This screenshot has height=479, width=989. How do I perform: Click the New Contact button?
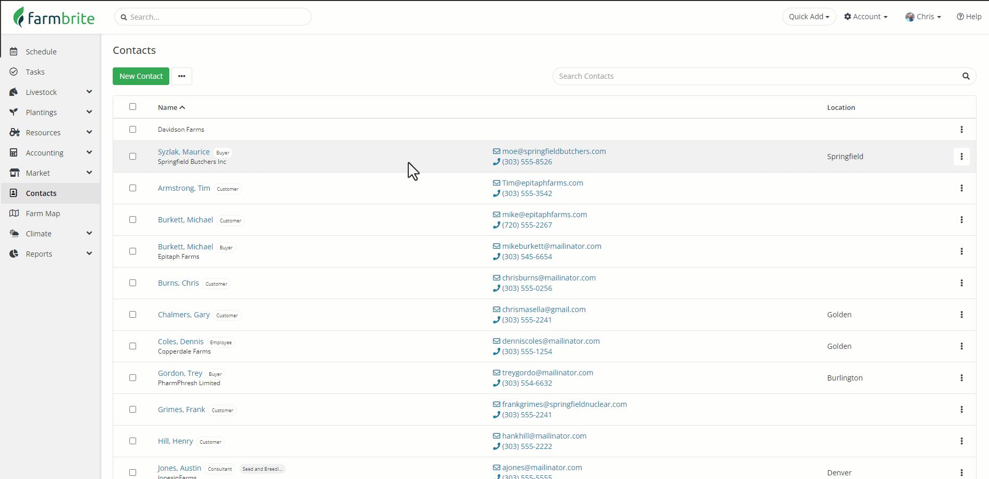pos(141,76)
